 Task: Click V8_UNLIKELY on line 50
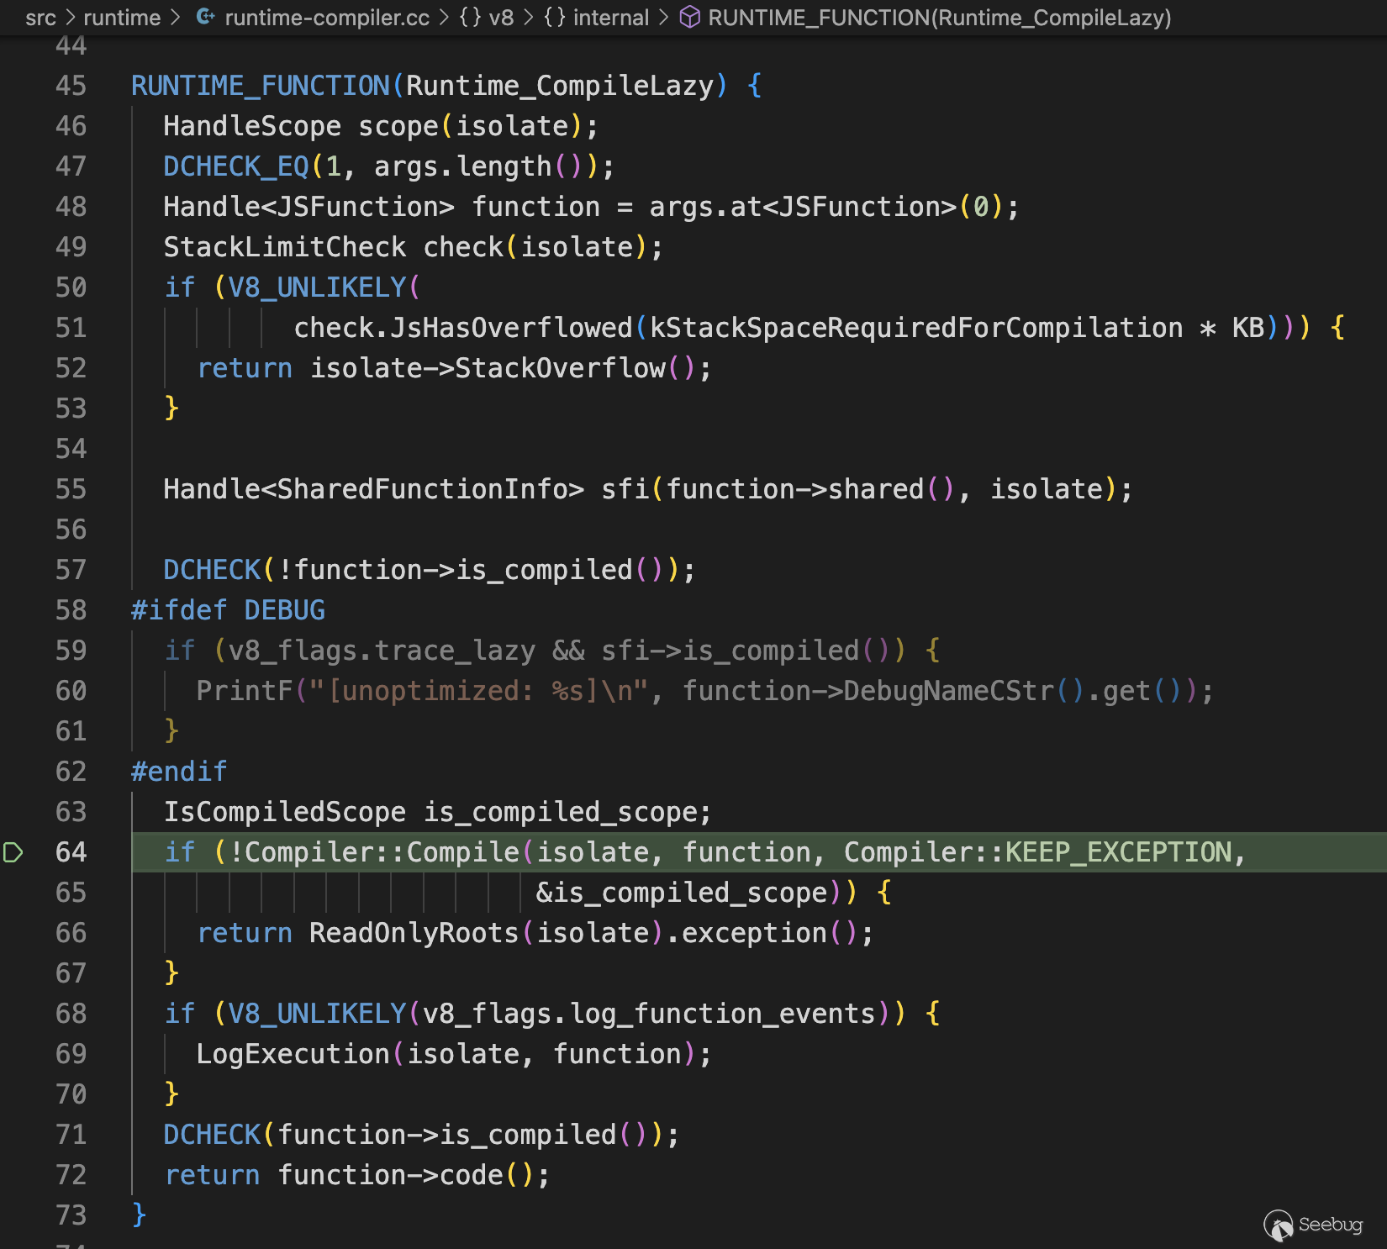coord(317,287)
